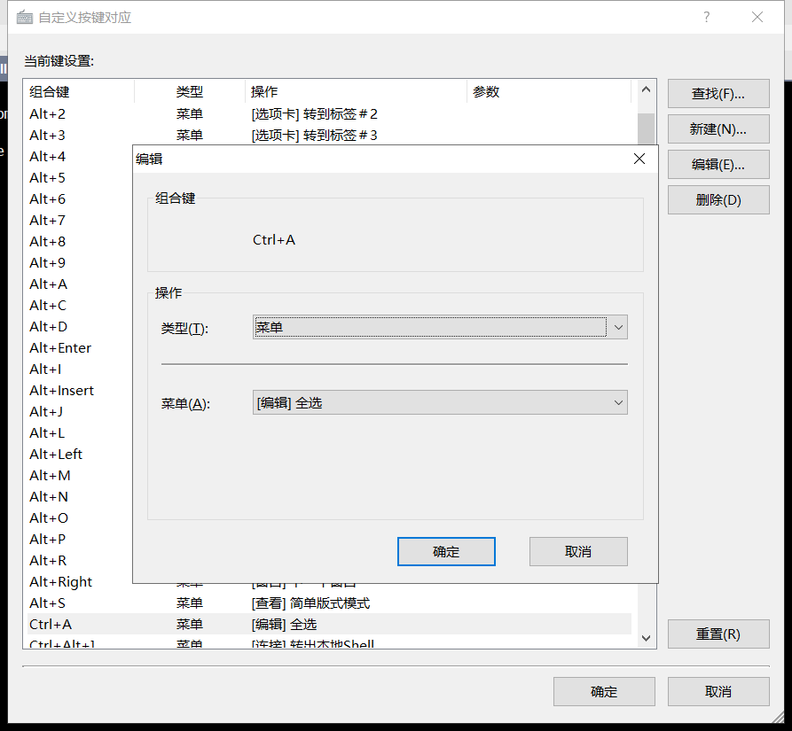
Task: Click the 重置(R) button
Action: coord(718,634)
